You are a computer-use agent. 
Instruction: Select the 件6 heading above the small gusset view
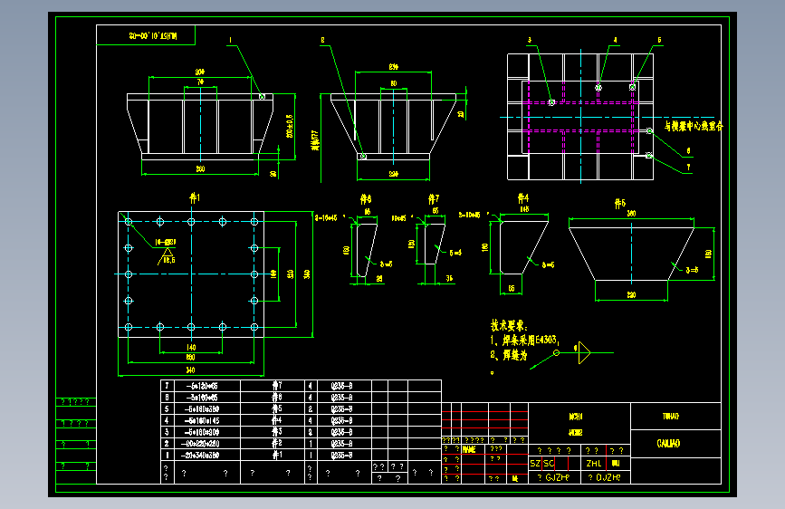(366, 199)
